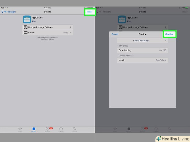Select the Cydia star tab on left screen
Viewport: 190px width, 142px height.
[20, 130]
